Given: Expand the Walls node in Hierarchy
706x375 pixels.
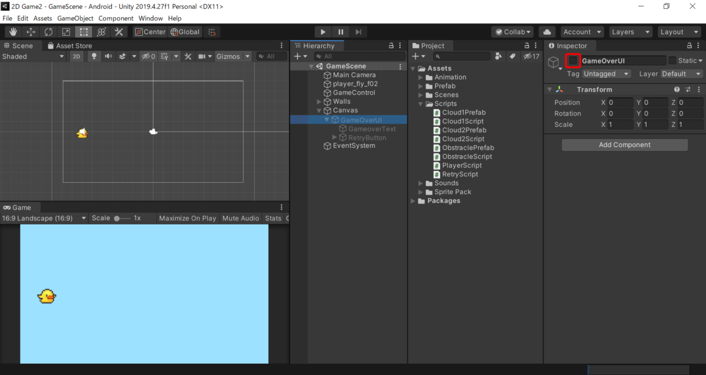Looking at the screenshot, I should (x=319, y=102).
